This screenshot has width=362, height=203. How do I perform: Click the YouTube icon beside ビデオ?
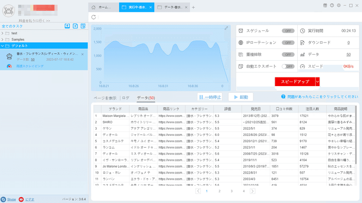[21, 199]
